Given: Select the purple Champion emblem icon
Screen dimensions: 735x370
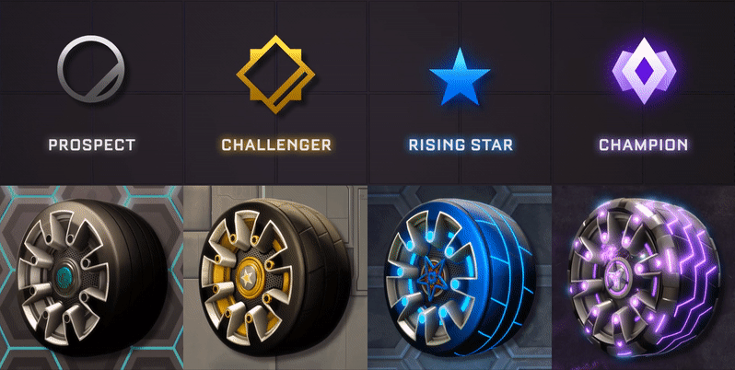Looking at the screenshot, I should (x=644, y=70).
